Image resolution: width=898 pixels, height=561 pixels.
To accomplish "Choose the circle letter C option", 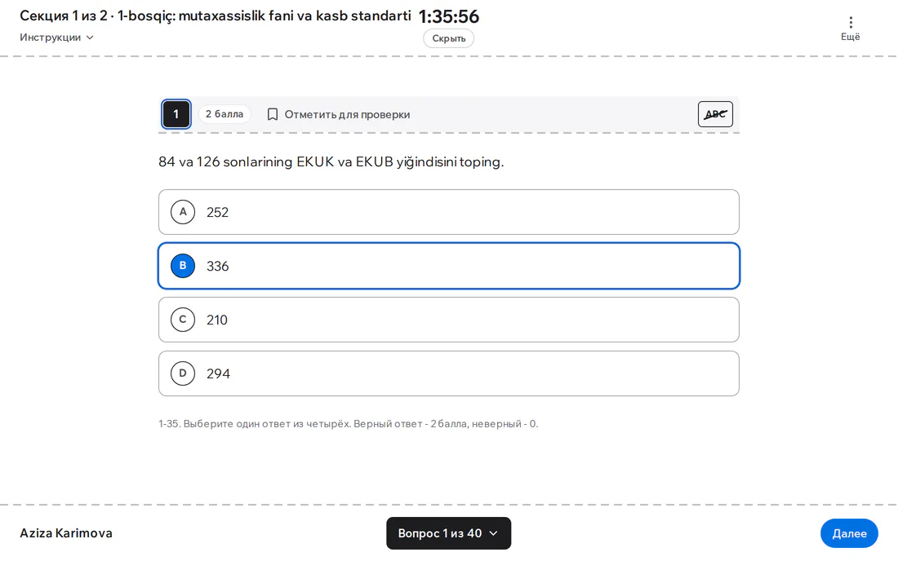I will [183, 320].
